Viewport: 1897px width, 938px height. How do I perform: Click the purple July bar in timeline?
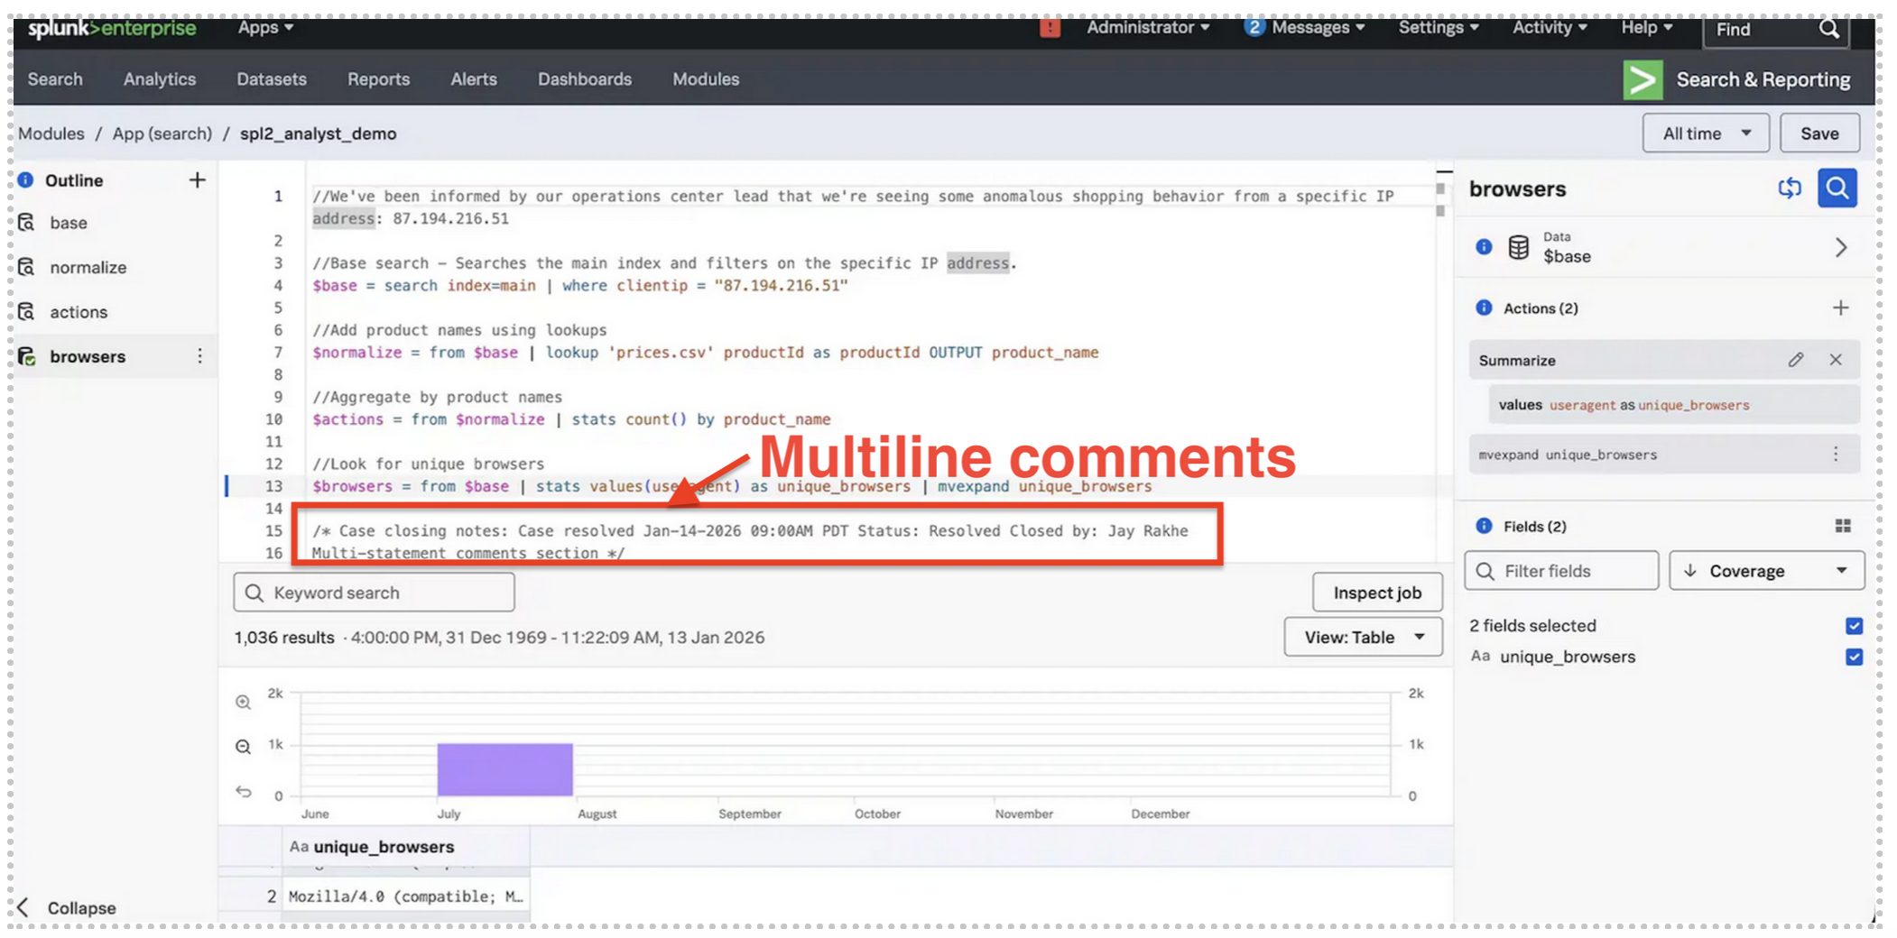tap(504, 769)
